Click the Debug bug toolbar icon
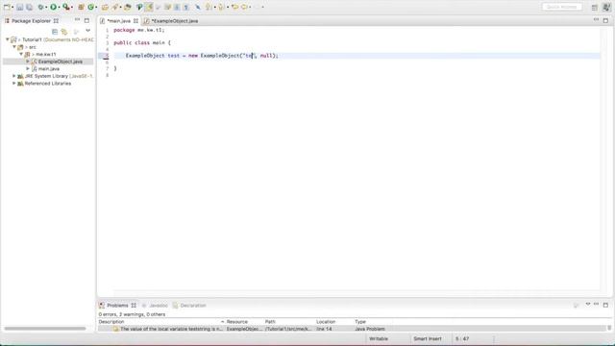 coord(40,7)
